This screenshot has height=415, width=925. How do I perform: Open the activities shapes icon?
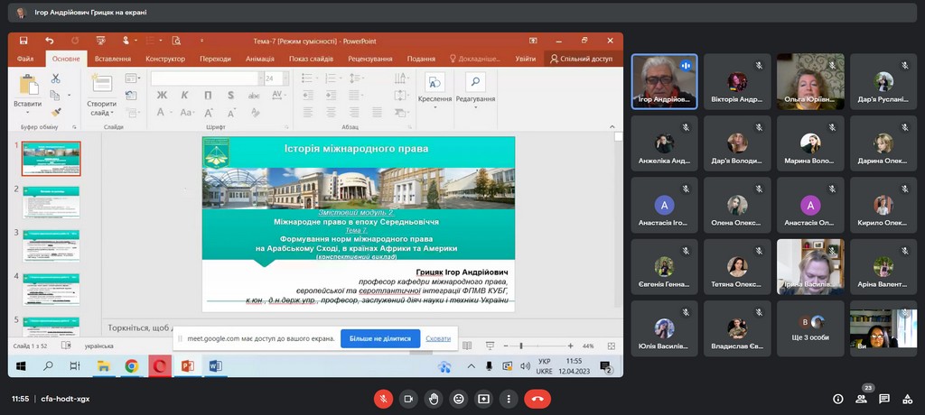[908, 399]
